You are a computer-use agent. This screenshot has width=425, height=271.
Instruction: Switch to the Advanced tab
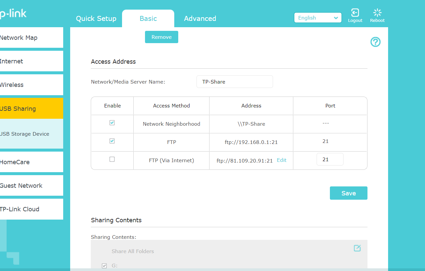pos(200,19)
